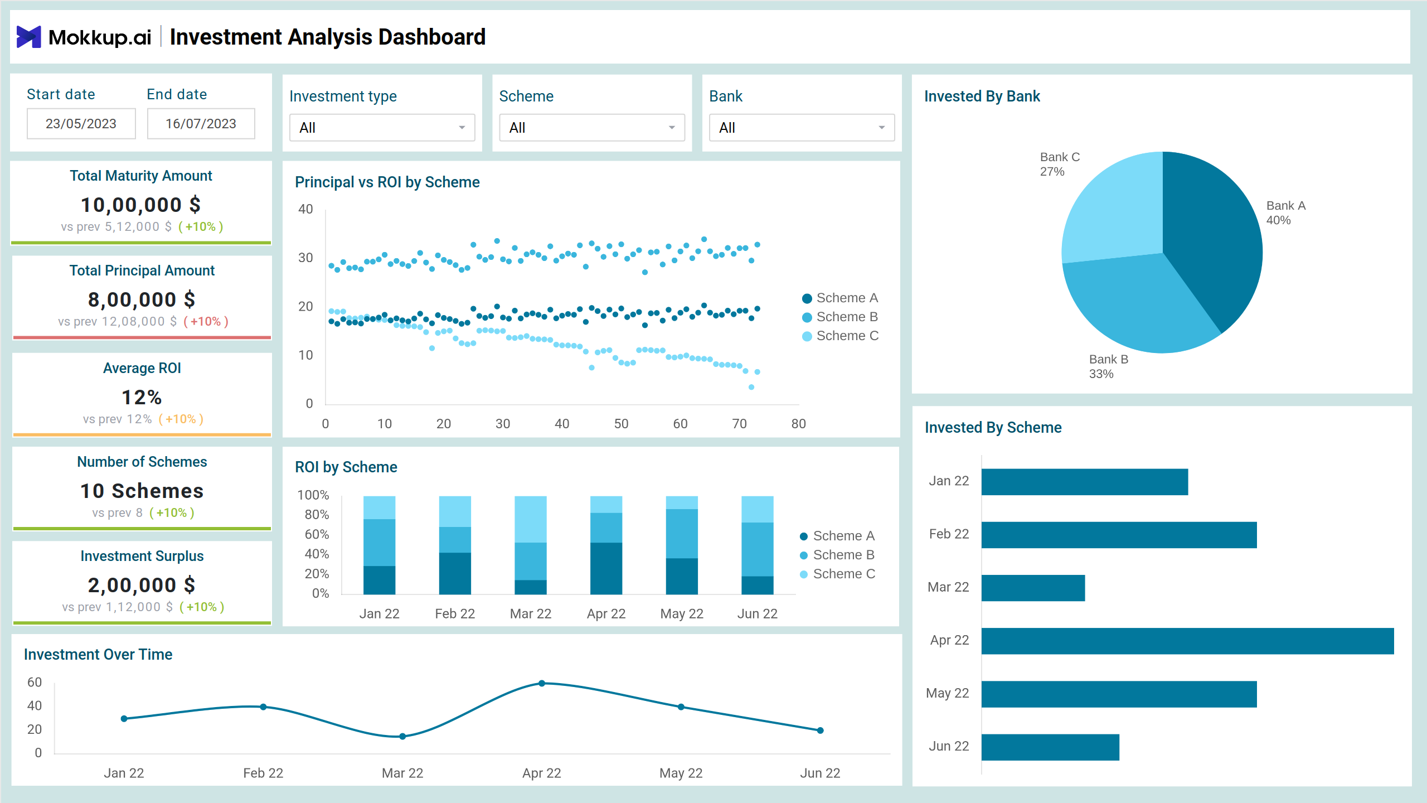The width and height of the screenshot is (1427, 803).
Task: Click the Feb 22 stacked bar in ROI by Scheme
Action: [455, 545]
